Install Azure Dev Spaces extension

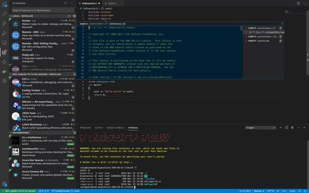point(71,167)
